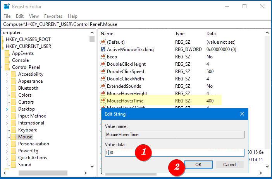Screen dimensions: 272x179
Task: Click the tree pane scroll up arrow
Action: tap(92, 32)
